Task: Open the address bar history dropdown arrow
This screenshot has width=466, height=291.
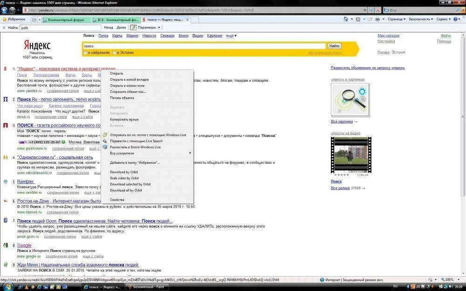Action: [x=365, y=10]
